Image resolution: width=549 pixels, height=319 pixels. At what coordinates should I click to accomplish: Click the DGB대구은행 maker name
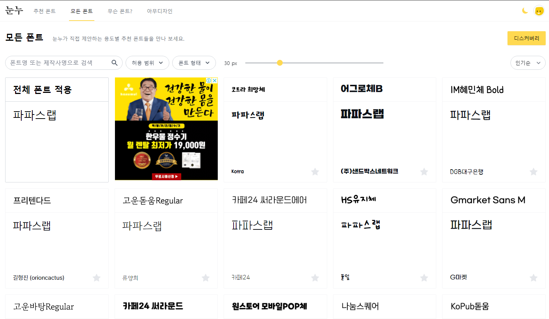[x=466, y=171]
